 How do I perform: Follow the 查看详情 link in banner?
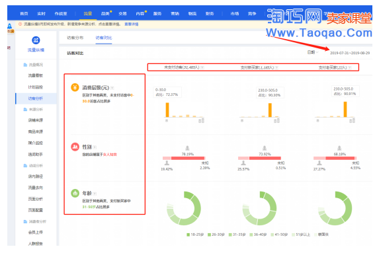point(131,24)
